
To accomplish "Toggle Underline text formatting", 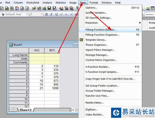I will tap(56, 14).
